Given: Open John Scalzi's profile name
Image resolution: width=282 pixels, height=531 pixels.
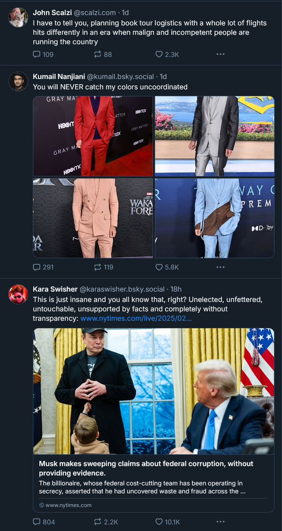Looking at the screenshot, I should 52,13.
